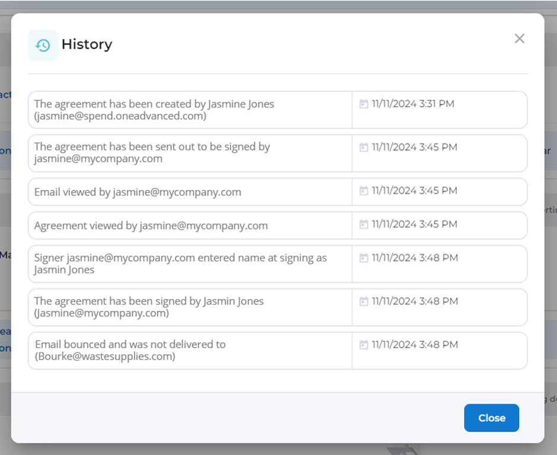This screenshot has width=557, height=455.
Task: Click the History clock icon
Action: pyautogui.click(x=43, y=45)
